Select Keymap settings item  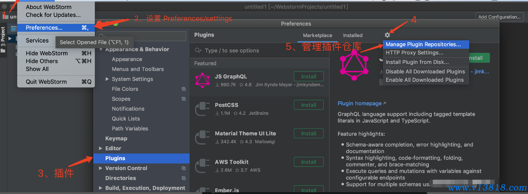(116, 139)
